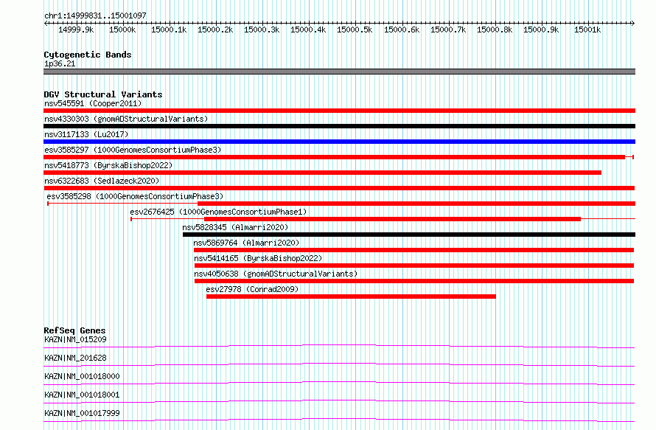Image resolution: width=656 pixels, height=430 pixels.
Task: Click the chr1:14999831..15001097 coordinate label
Action: tap(95, 15)
